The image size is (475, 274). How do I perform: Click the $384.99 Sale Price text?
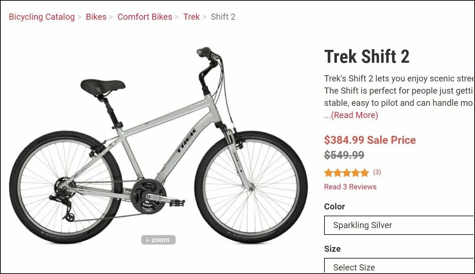pos(370,140)
